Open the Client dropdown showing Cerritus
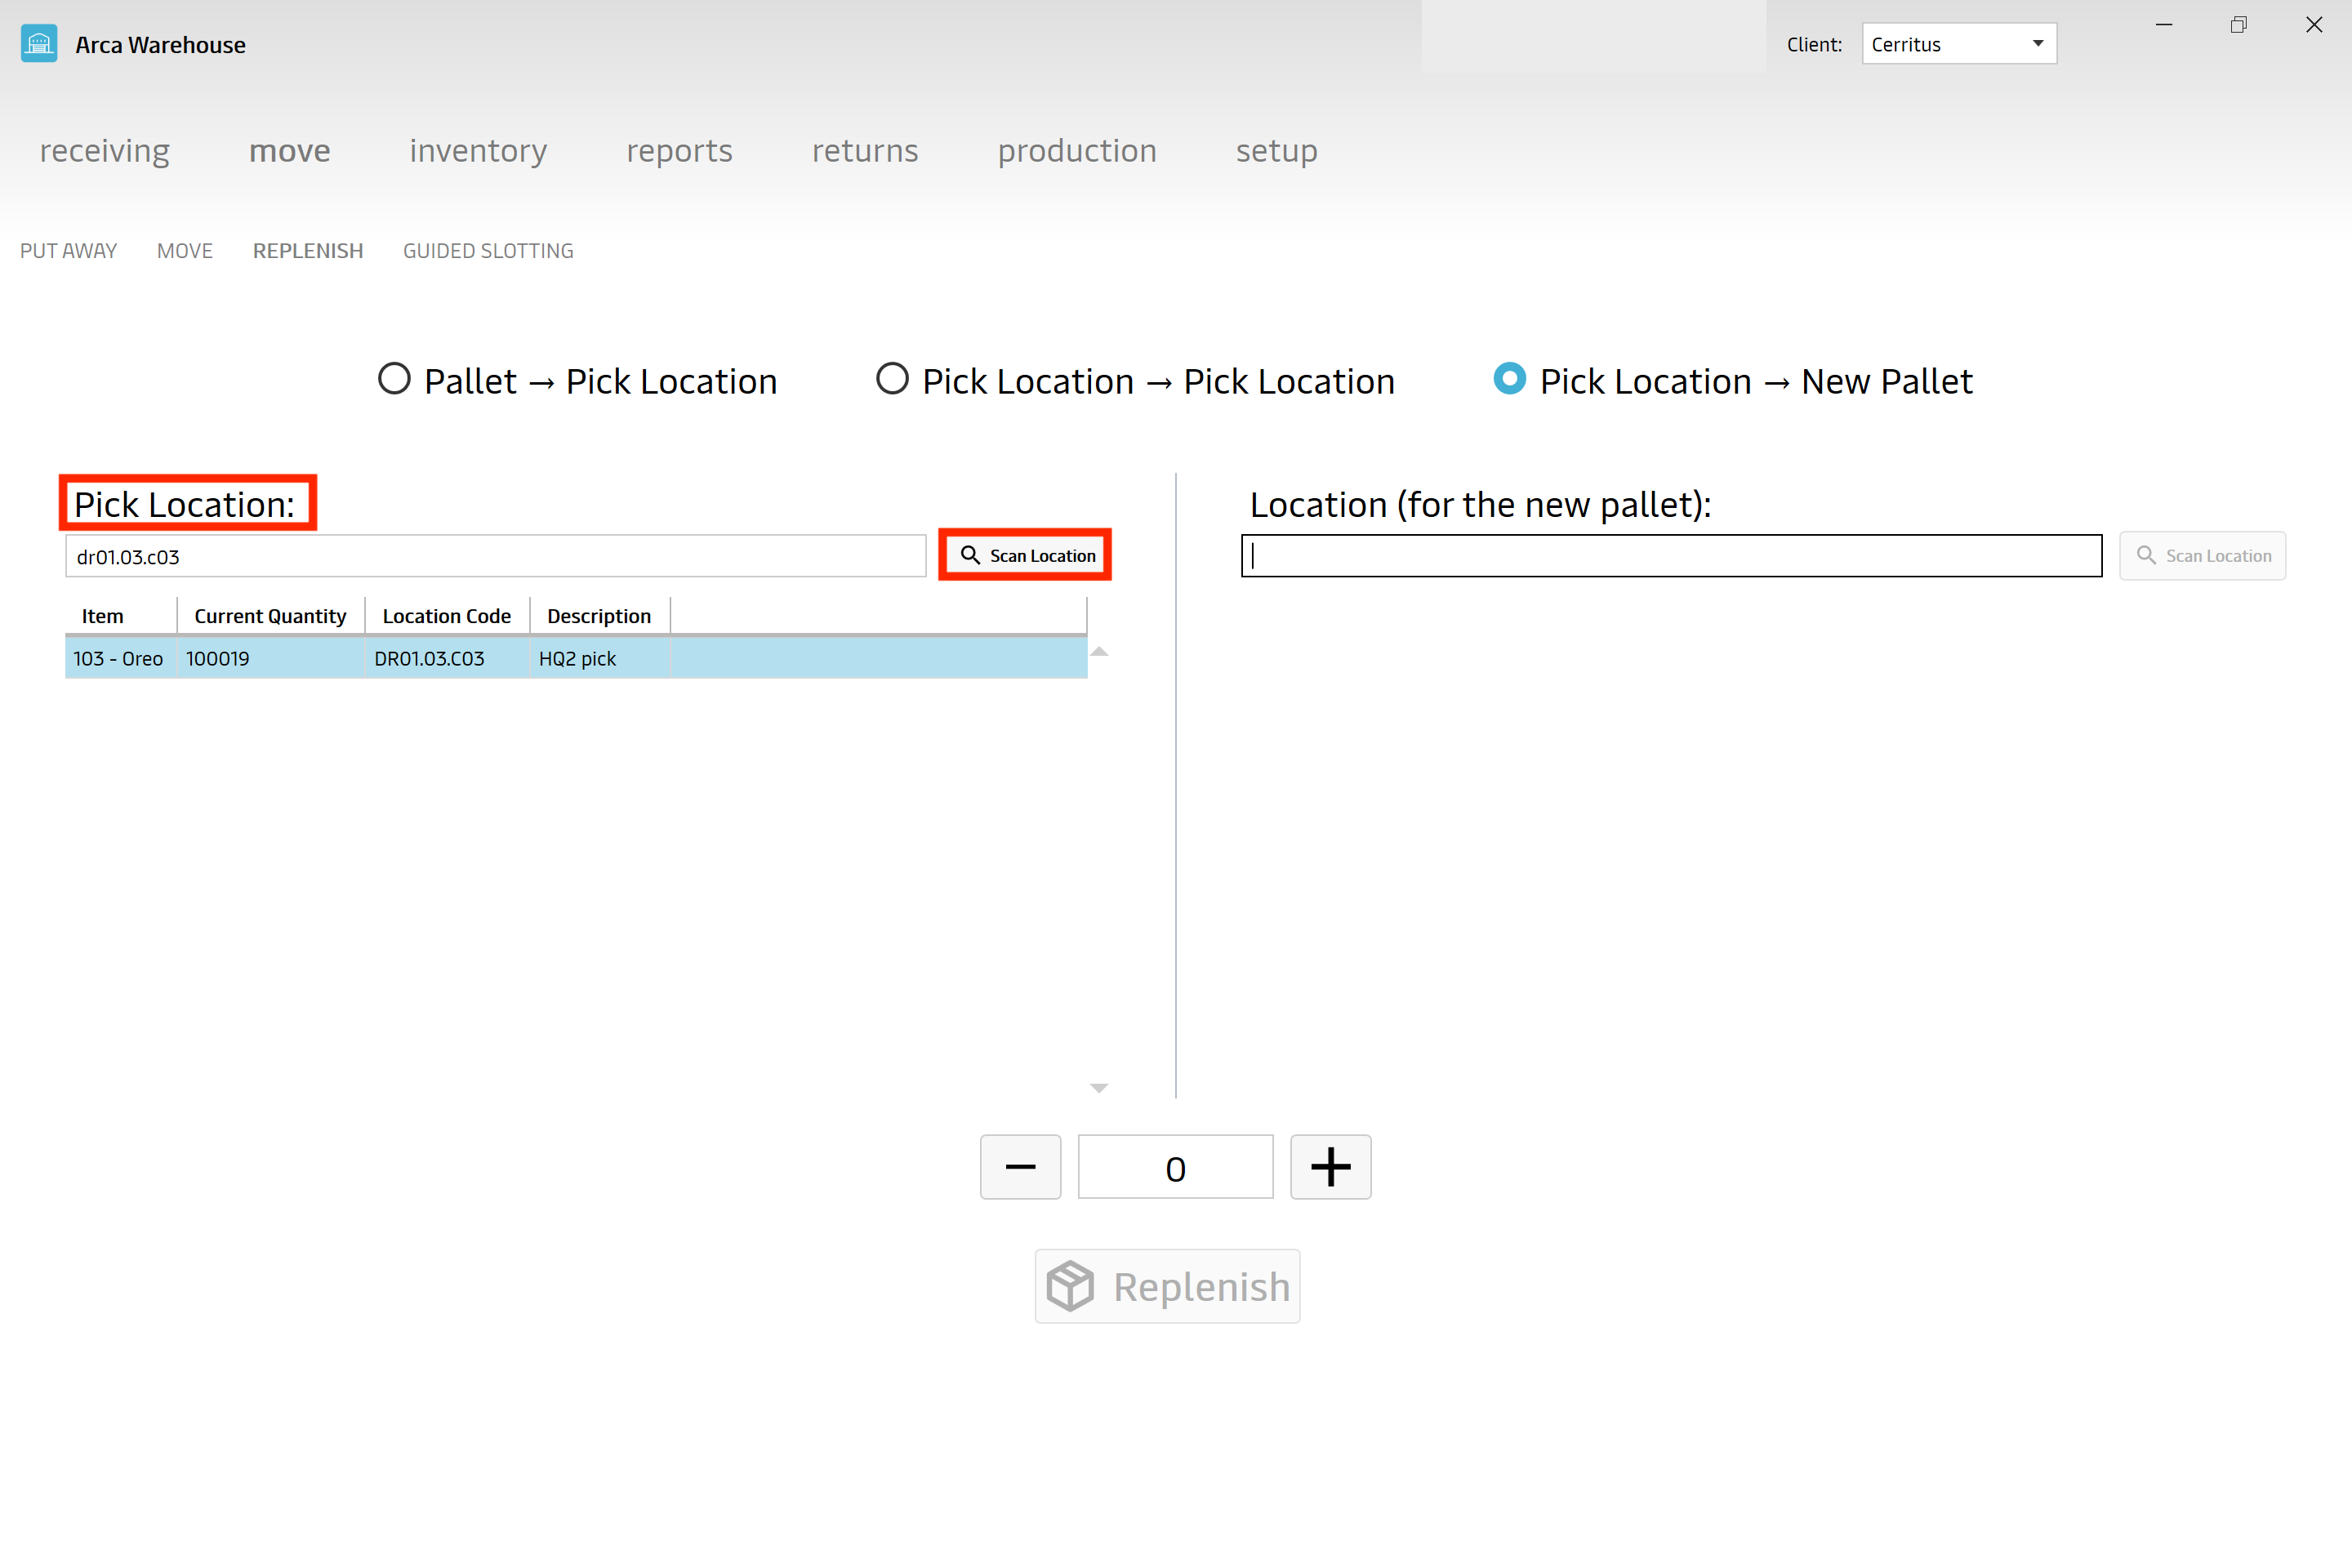Image resolution: width=2352 pixels, height=1568 pixels. coord(1959,44)
